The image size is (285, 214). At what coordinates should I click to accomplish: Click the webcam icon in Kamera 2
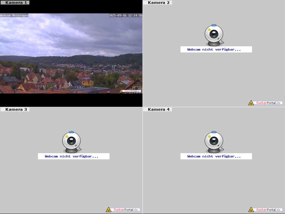point(214,35)
